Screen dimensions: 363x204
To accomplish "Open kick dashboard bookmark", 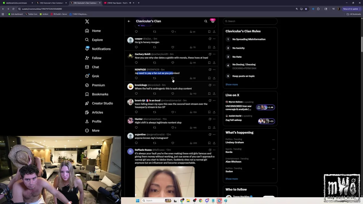I will 16,14.
